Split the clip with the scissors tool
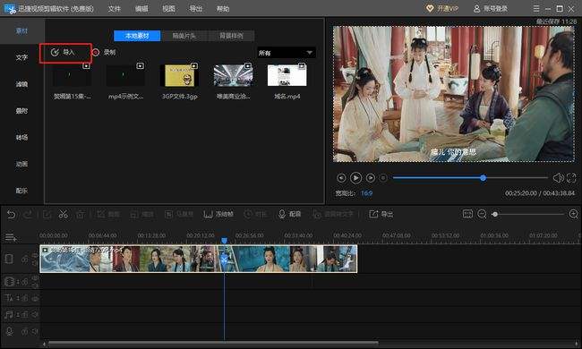 64,214
